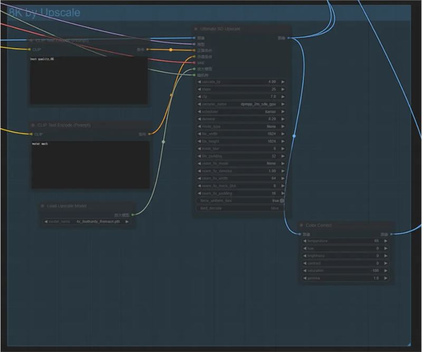Click the image output port of Ultimate SD Upscale
Screen dimensions: 422x352
pyautogui.click(x=289, y=38)
